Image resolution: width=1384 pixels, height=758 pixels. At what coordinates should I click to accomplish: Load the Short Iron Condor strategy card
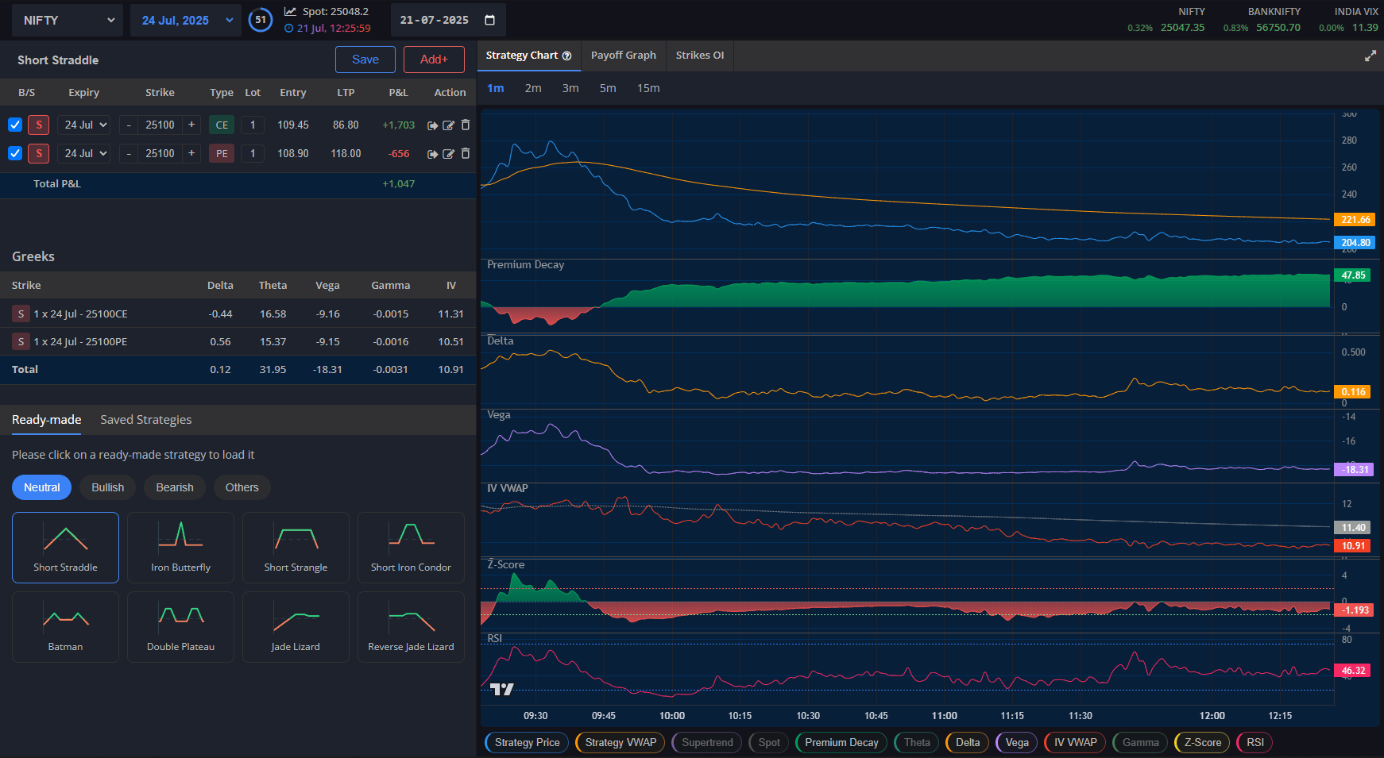coord(411,548)
